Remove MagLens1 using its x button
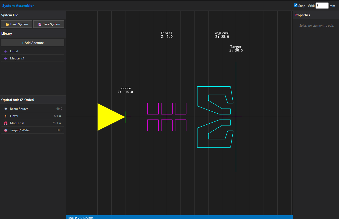This screenshot has width=339, height=219. click(60, 123)
